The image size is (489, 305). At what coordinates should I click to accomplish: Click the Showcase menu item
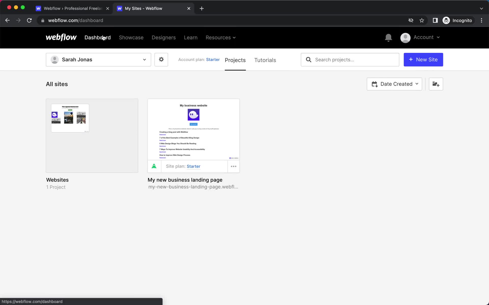coord(131,37)
